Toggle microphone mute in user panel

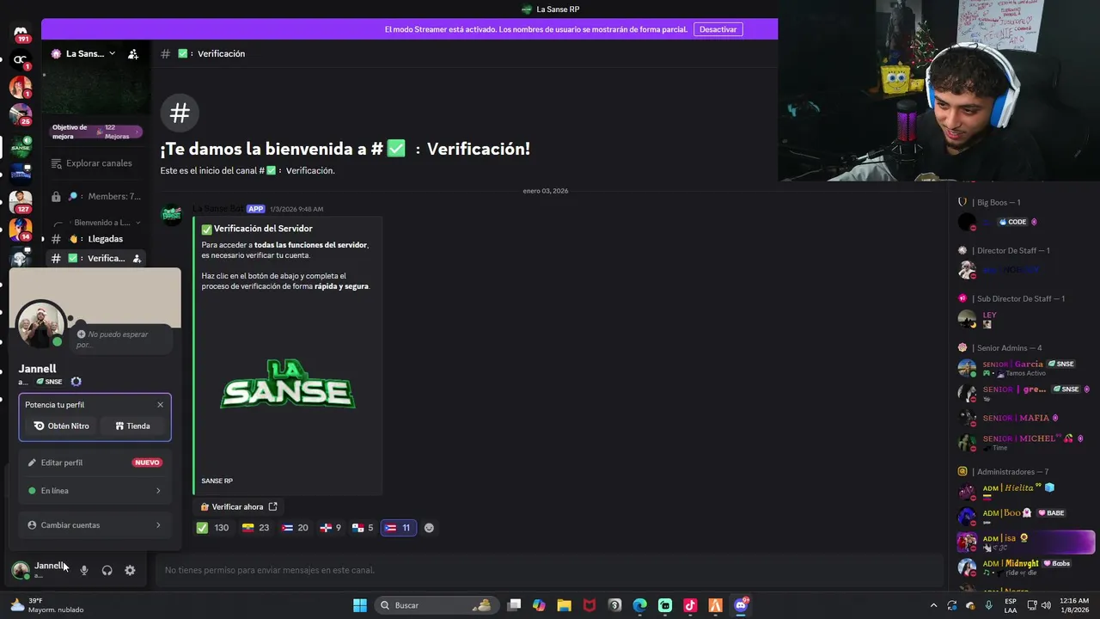pyautogui.click(x=83, y=570)
